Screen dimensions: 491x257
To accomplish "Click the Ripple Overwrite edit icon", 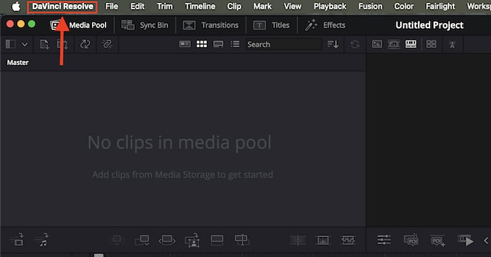I will click(x=167, y=240).
